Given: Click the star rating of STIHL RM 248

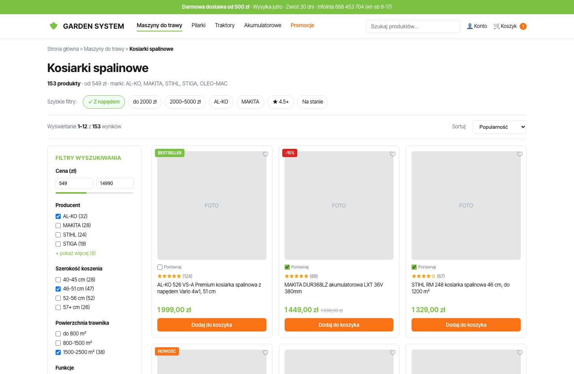Looking at the screenshot, I should coord(423,276).
